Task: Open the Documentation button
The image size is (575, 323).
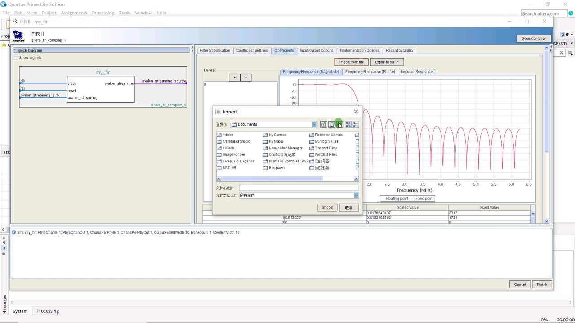Action: point(534,39)
